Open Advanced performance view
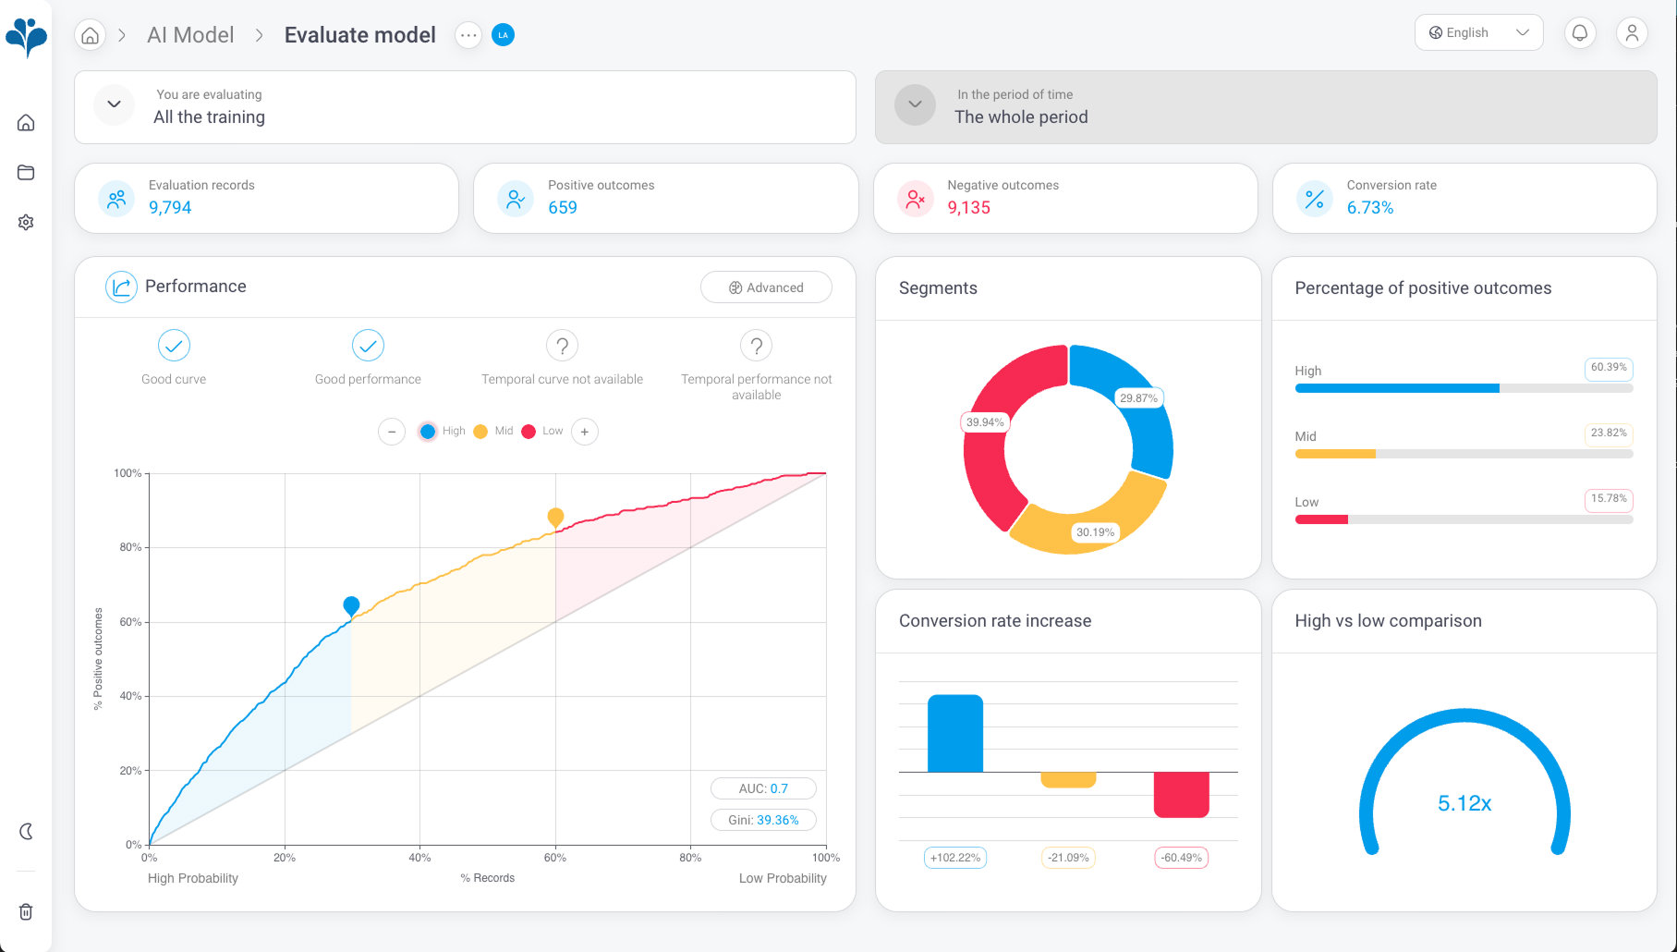 pyautogui.click(x=766, y=287)
